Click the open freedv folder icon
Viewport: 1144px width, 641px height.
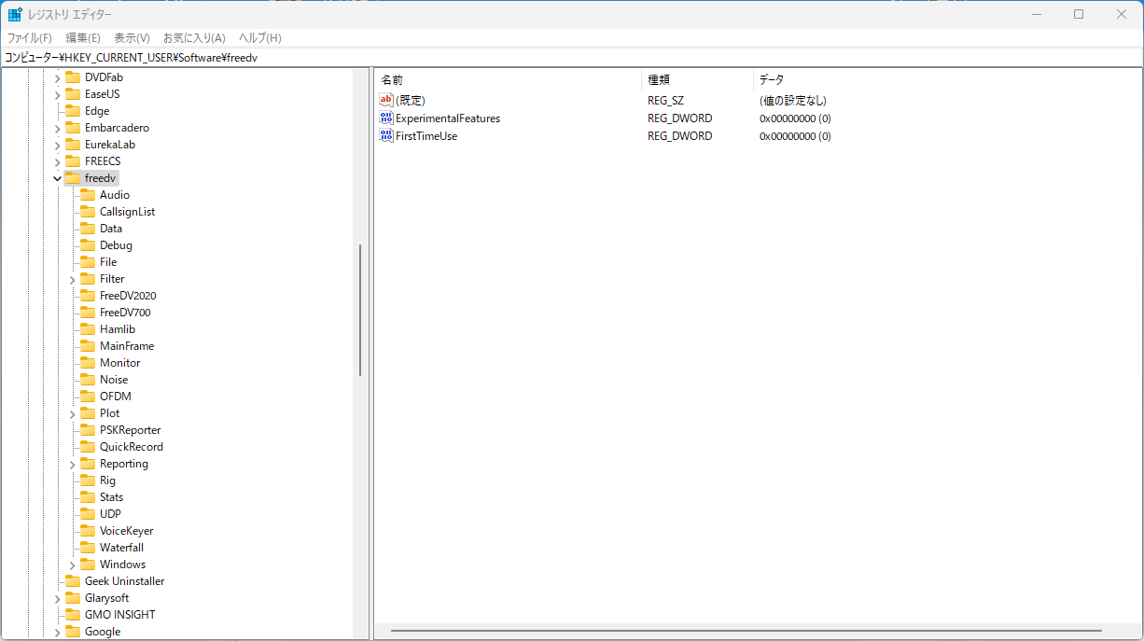(73, 178)
